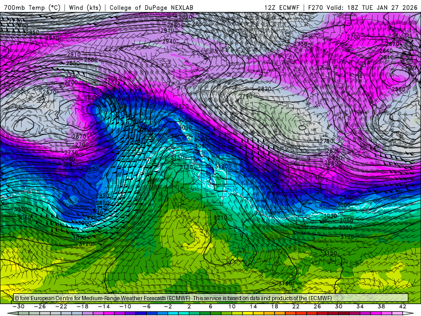Image resolution: width=421 pixels, height=316 pixels.
Task: Click the ECMWF copyright notice banner
Action: pyautogui.click(x=211, y=298)
